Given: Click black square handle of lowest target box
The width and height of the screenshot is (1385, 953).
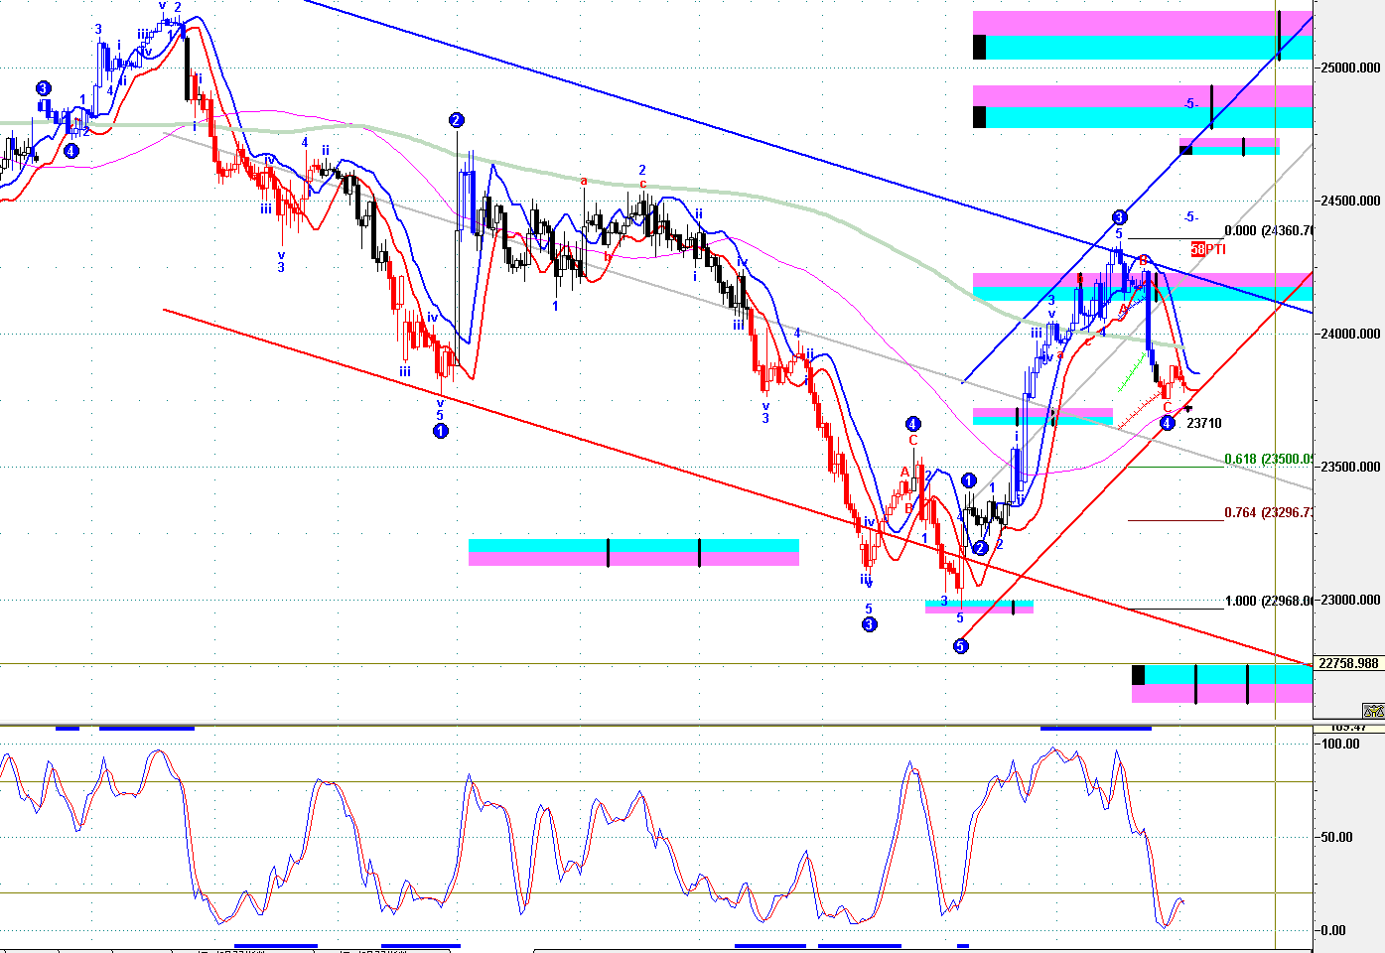Looking at the screenshot, I should (x=1138, y=675).
